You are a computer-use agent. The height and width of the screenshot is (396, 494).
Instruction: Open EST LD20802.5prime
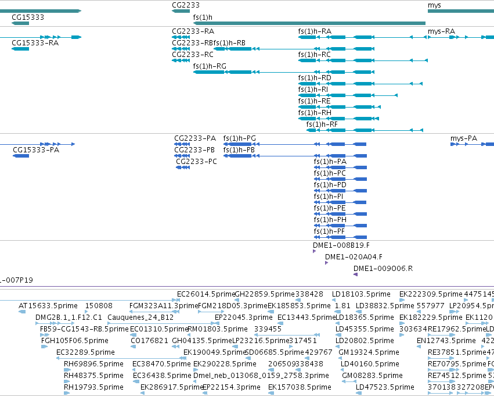365,341
